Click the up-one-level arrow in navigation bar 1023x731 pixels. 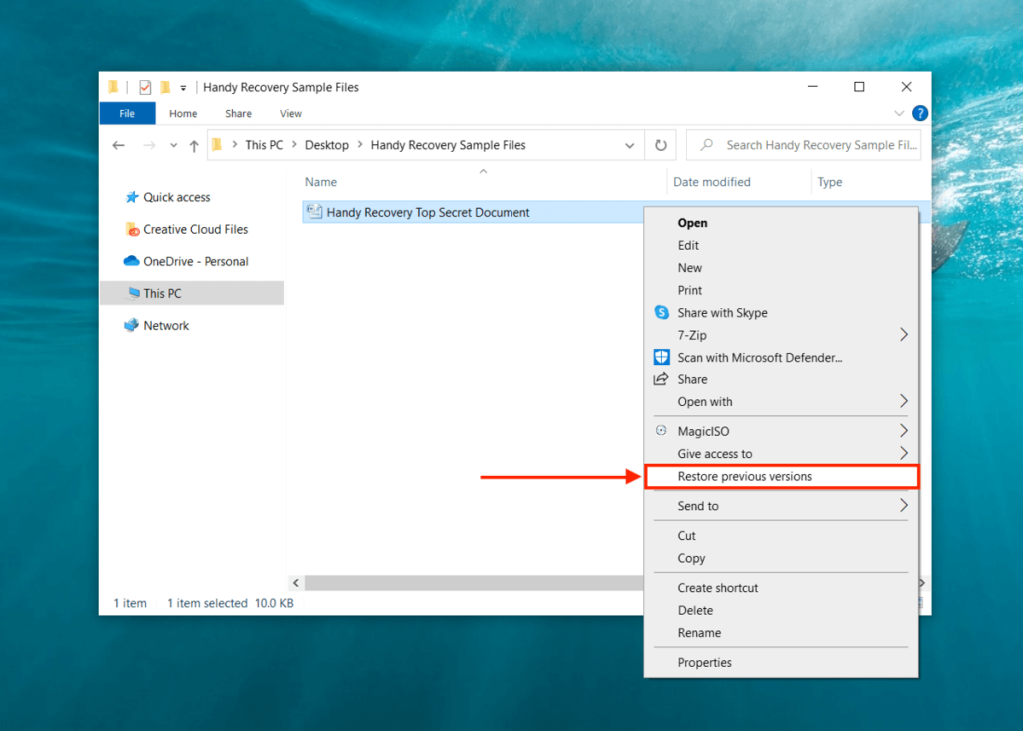[x=193, y=144]
